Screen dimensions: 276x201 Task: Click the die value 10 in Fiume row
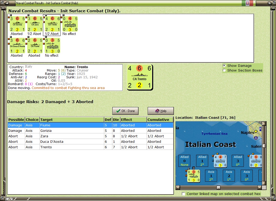115,125
